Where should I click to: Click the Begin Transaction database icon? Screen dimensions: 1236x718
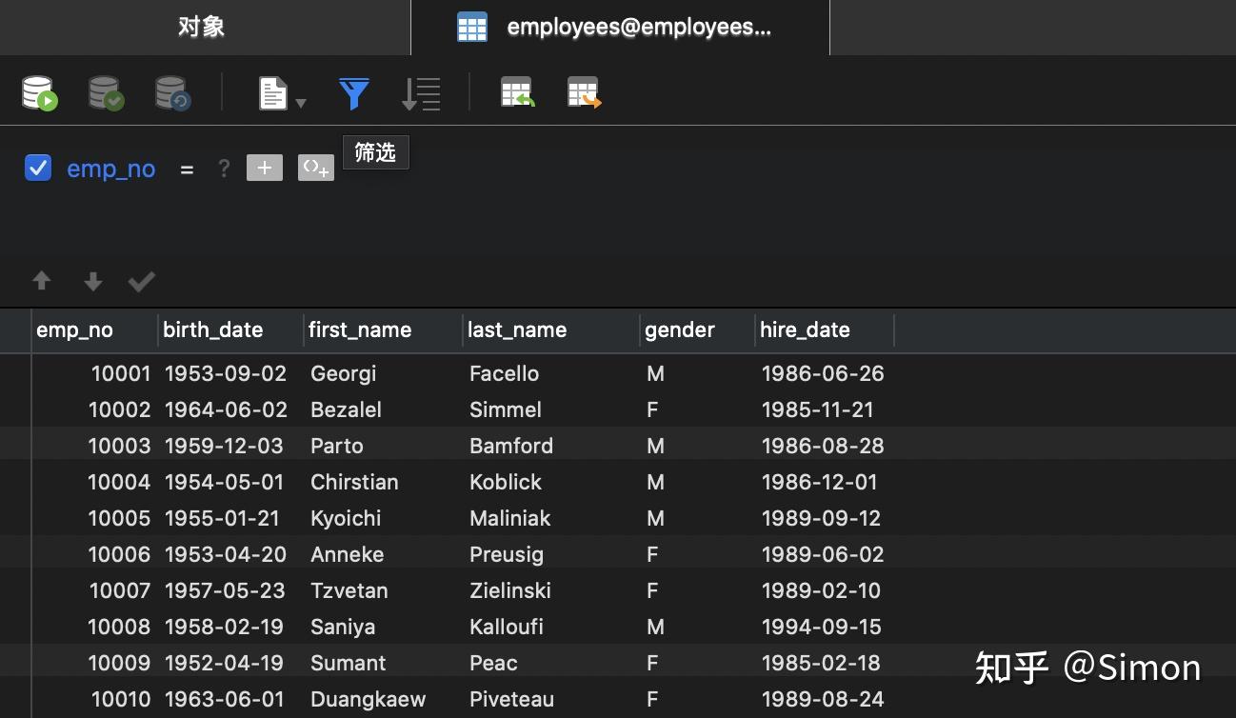[40, 93]
